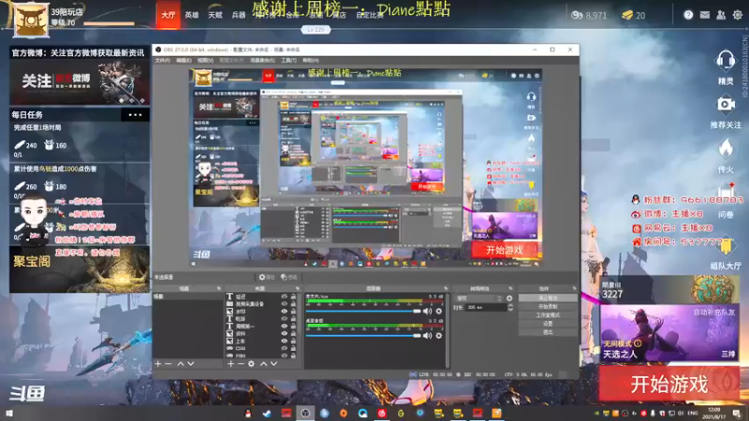
Task: Toggle lock of 周榜第一 source
Action: (293, 327)
